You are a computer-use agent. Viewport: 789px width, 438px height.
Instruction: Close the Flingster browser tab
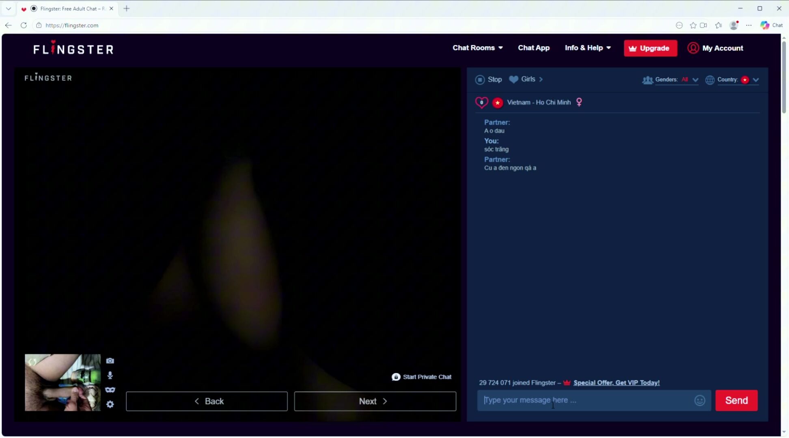111,9
